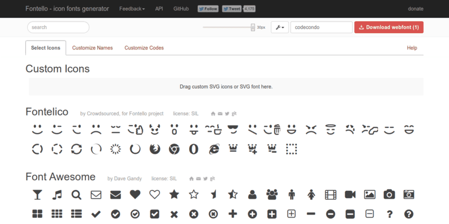Select the check mark in solid circle icon

(116, 214)
